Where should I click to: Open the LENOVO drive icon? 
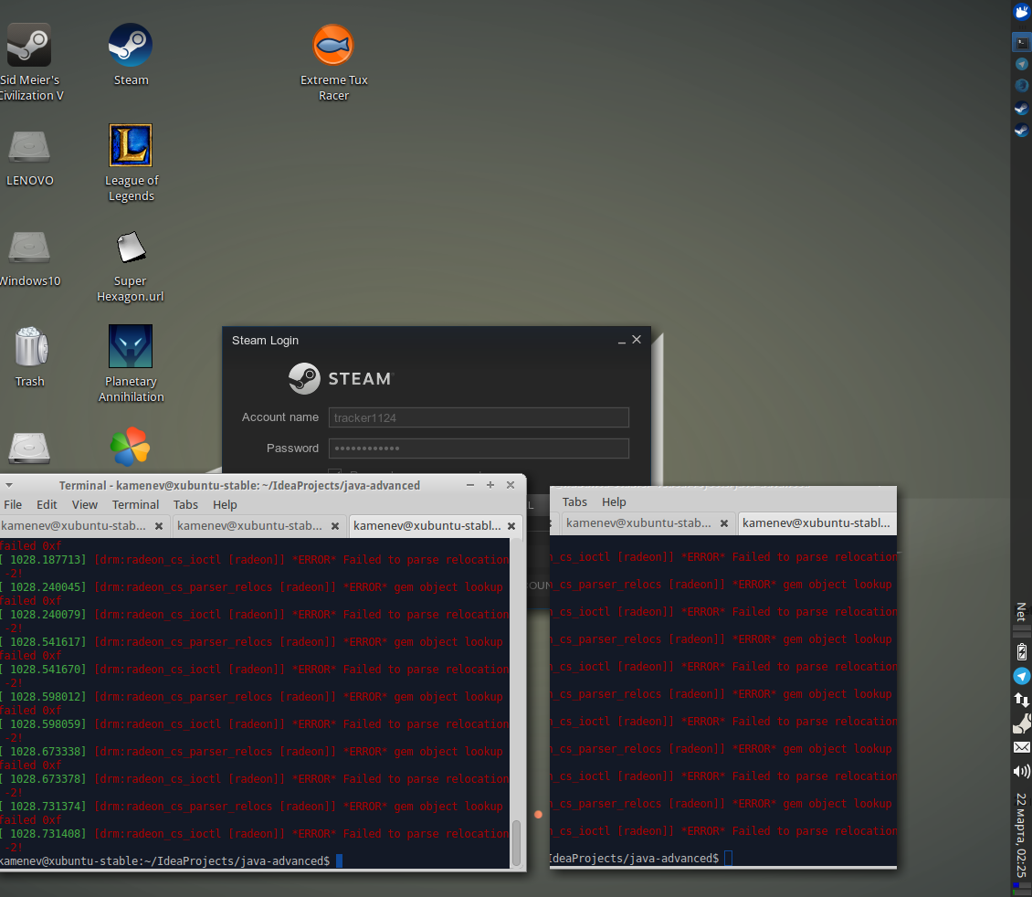pos(29,146)
